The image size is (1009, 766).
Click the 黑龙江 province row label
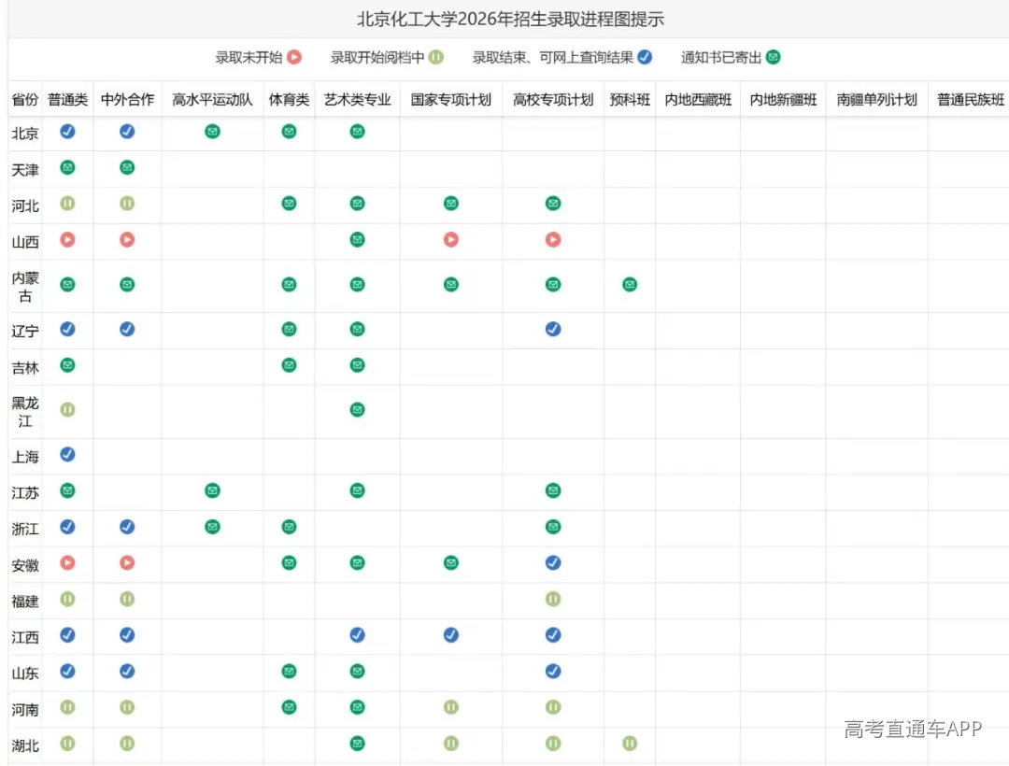tap(25, 412)
